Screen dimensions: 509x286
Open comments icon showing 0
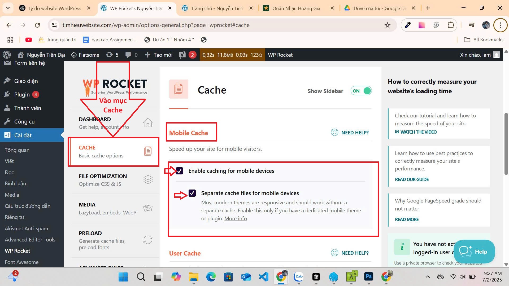click(x=131, y=55)
